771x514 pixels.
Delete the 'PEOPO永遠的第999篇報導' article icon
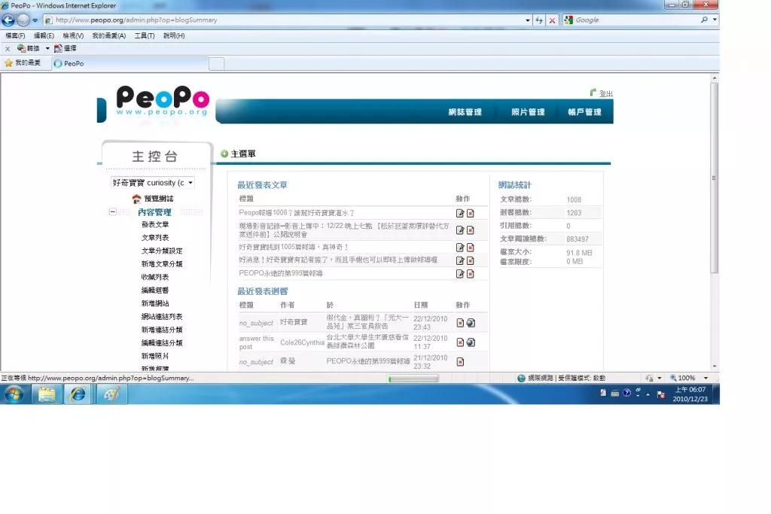tap(471, 274)
